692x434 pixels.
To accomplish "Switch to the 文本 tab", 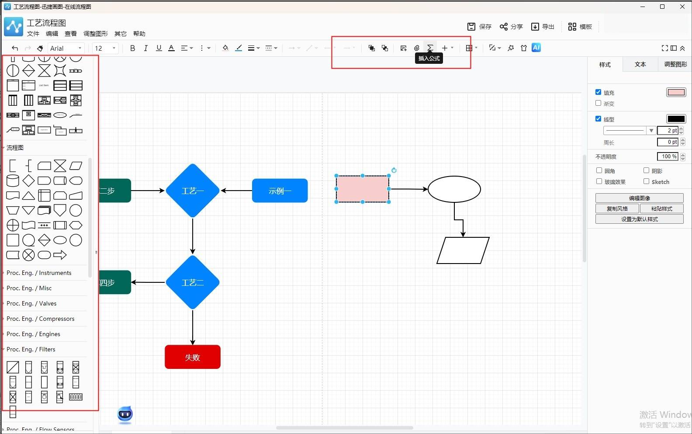I will point(640,64).
